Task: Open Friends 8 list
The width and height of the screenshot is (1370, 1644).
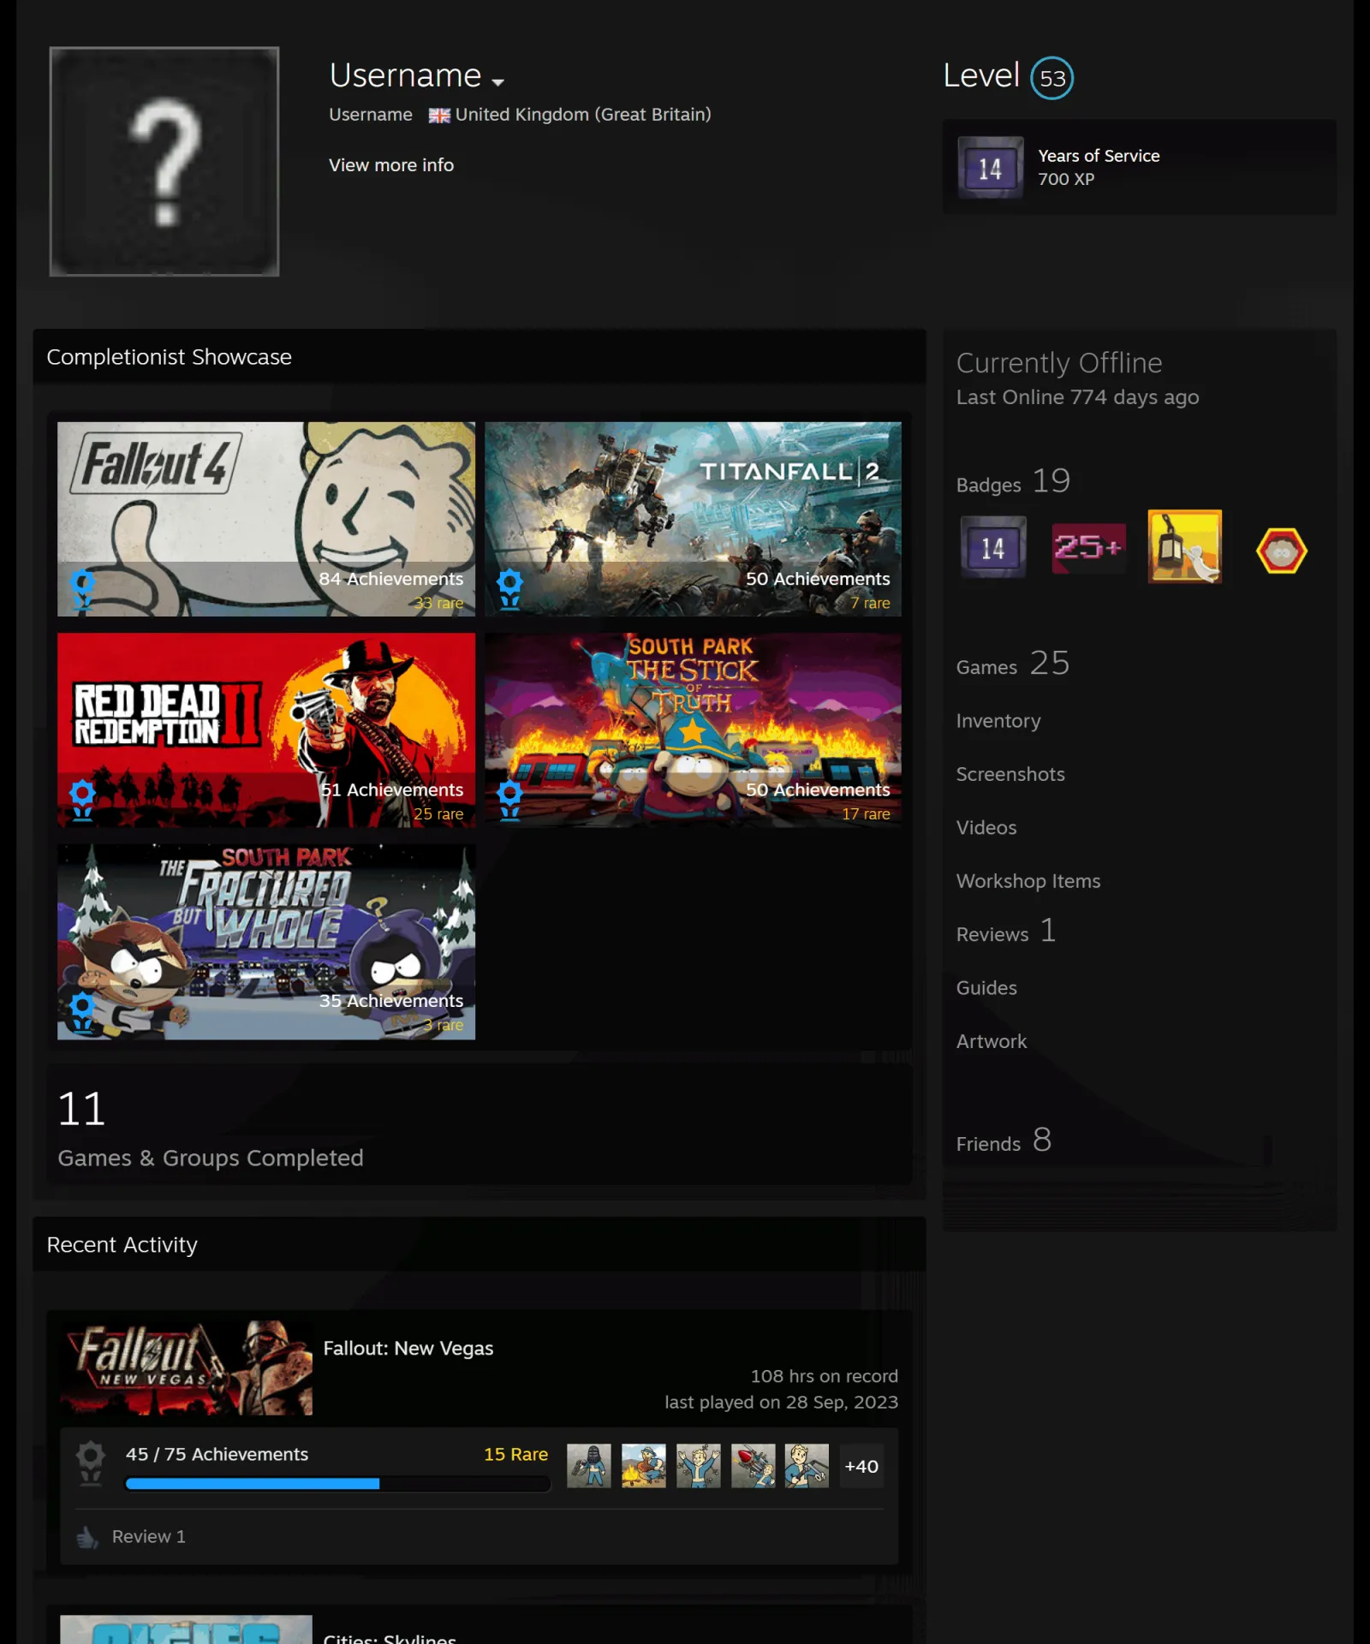Action: pyautogui.click(x=1004, y=1141)
